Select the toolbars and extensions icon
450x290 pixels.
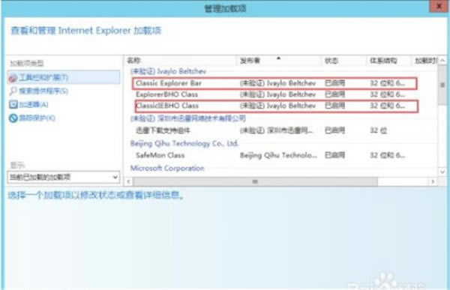click(x=13, y=78)
